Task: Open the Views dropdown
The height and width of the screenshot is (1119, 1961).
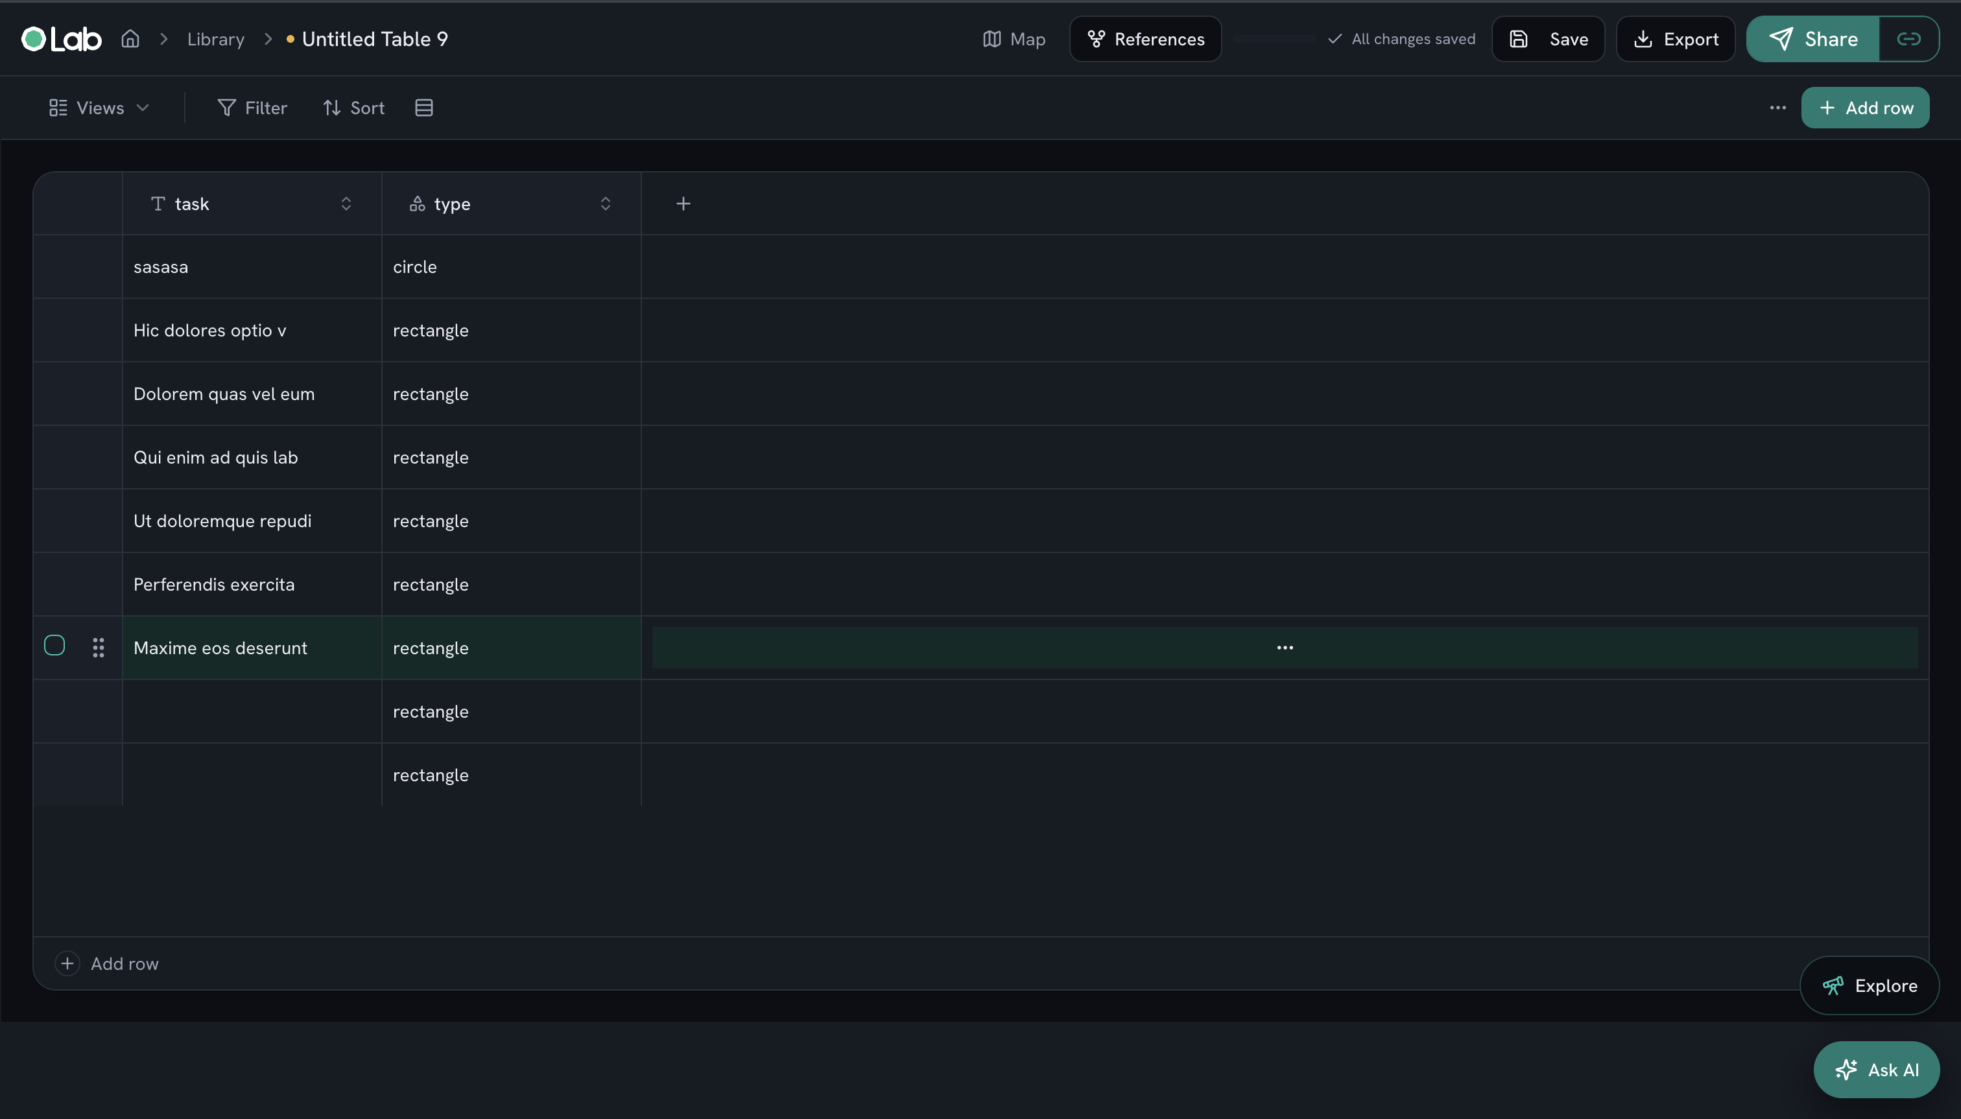Action: (x=99, y=108)
